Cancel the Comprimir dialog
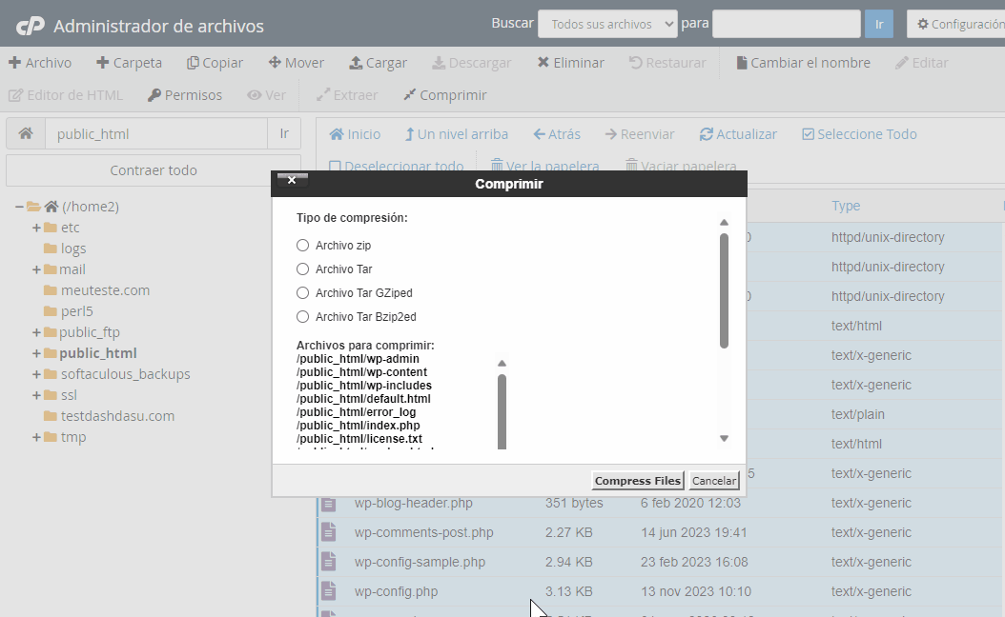The width and height of the screenshot is (1005, 617). [714, 481]
